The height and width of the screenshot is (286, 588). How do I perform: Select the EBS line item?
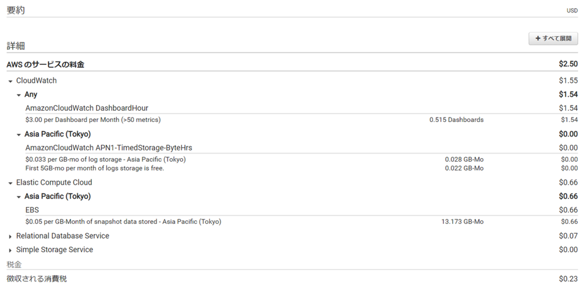32,210
